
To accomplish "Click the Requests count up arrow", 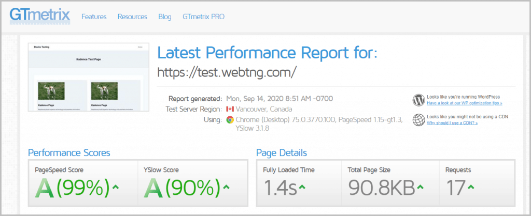I will pos(471,187).
